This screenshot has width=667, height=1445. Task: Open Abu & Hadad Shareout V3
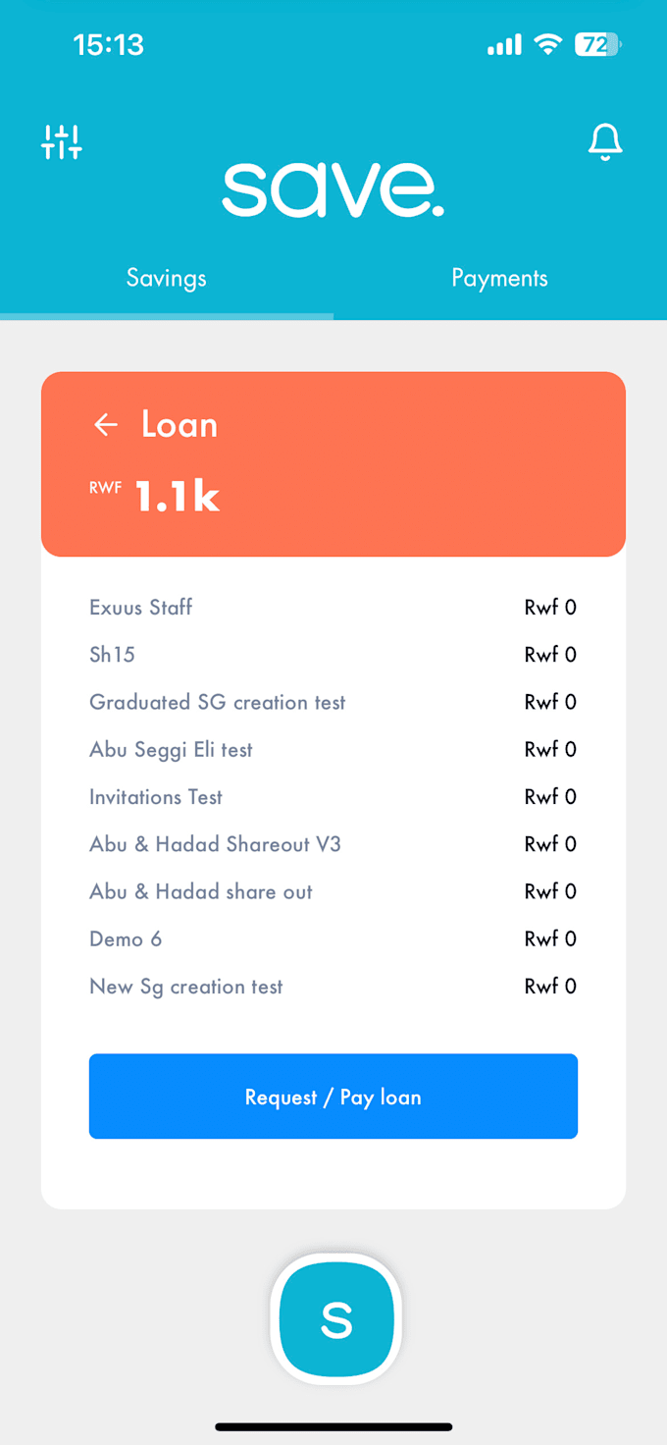(x=333, y=844)
